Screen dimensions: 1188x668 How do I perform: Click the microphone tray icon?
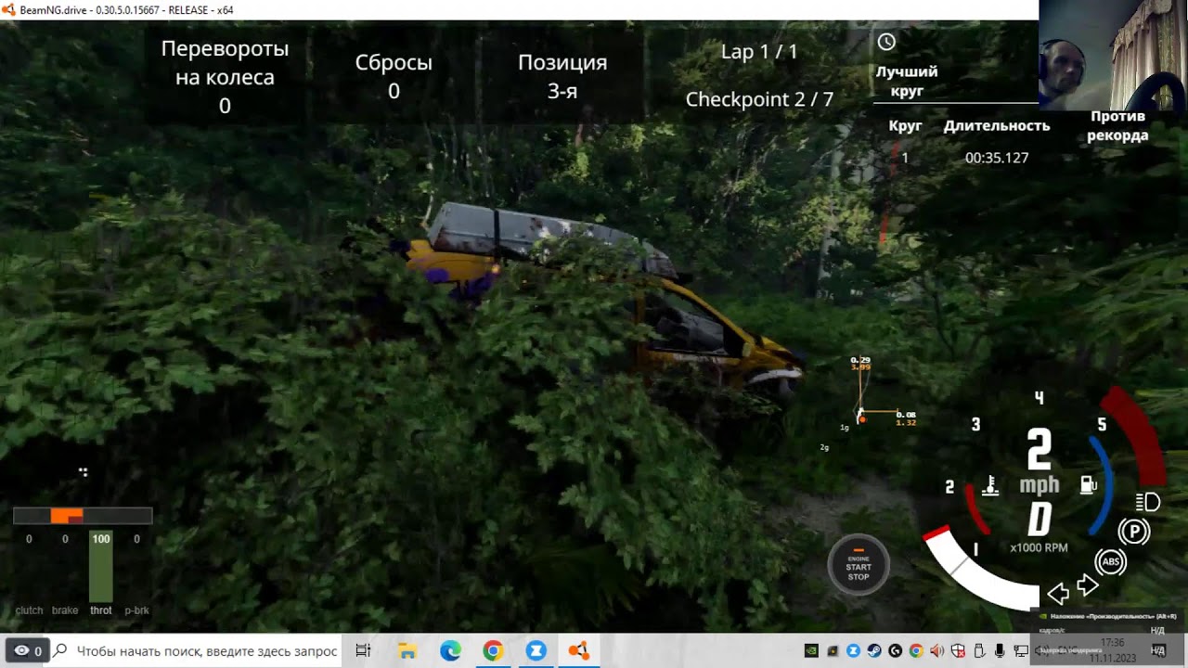[1000, 651]
